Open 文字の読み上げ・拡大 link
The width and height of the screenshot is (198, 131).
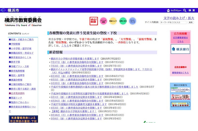(x=179, y=18)
